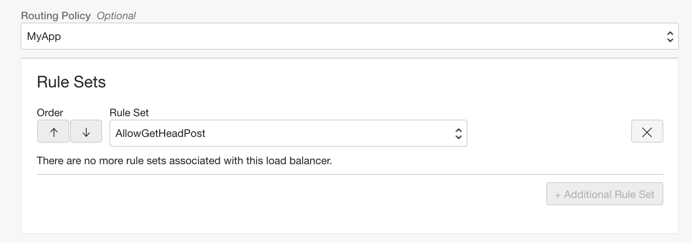This screenshot has width=692, height=243.
Task: Move the rule set down in order
Action: pos(86,132)
